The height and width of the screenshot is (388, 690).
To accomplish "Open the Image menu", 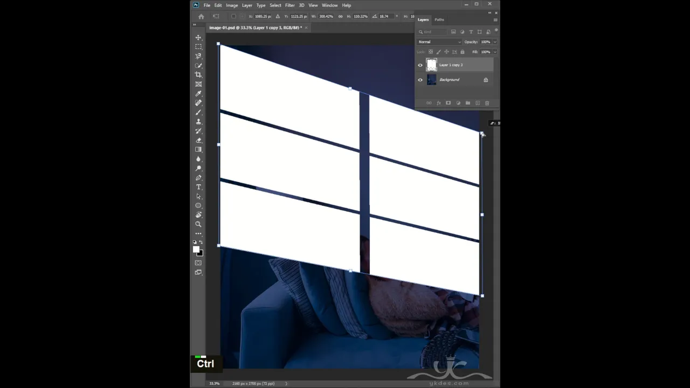I will tap(232, 5).
